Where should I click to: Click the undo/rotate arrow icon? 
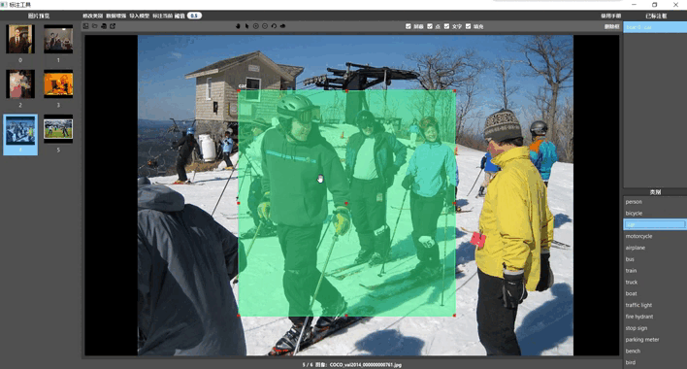click(274, 26)
